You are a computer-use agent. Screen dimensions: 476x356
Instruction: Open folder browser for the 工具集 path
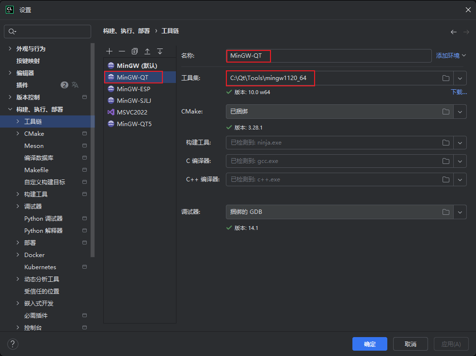click(445, 78)
